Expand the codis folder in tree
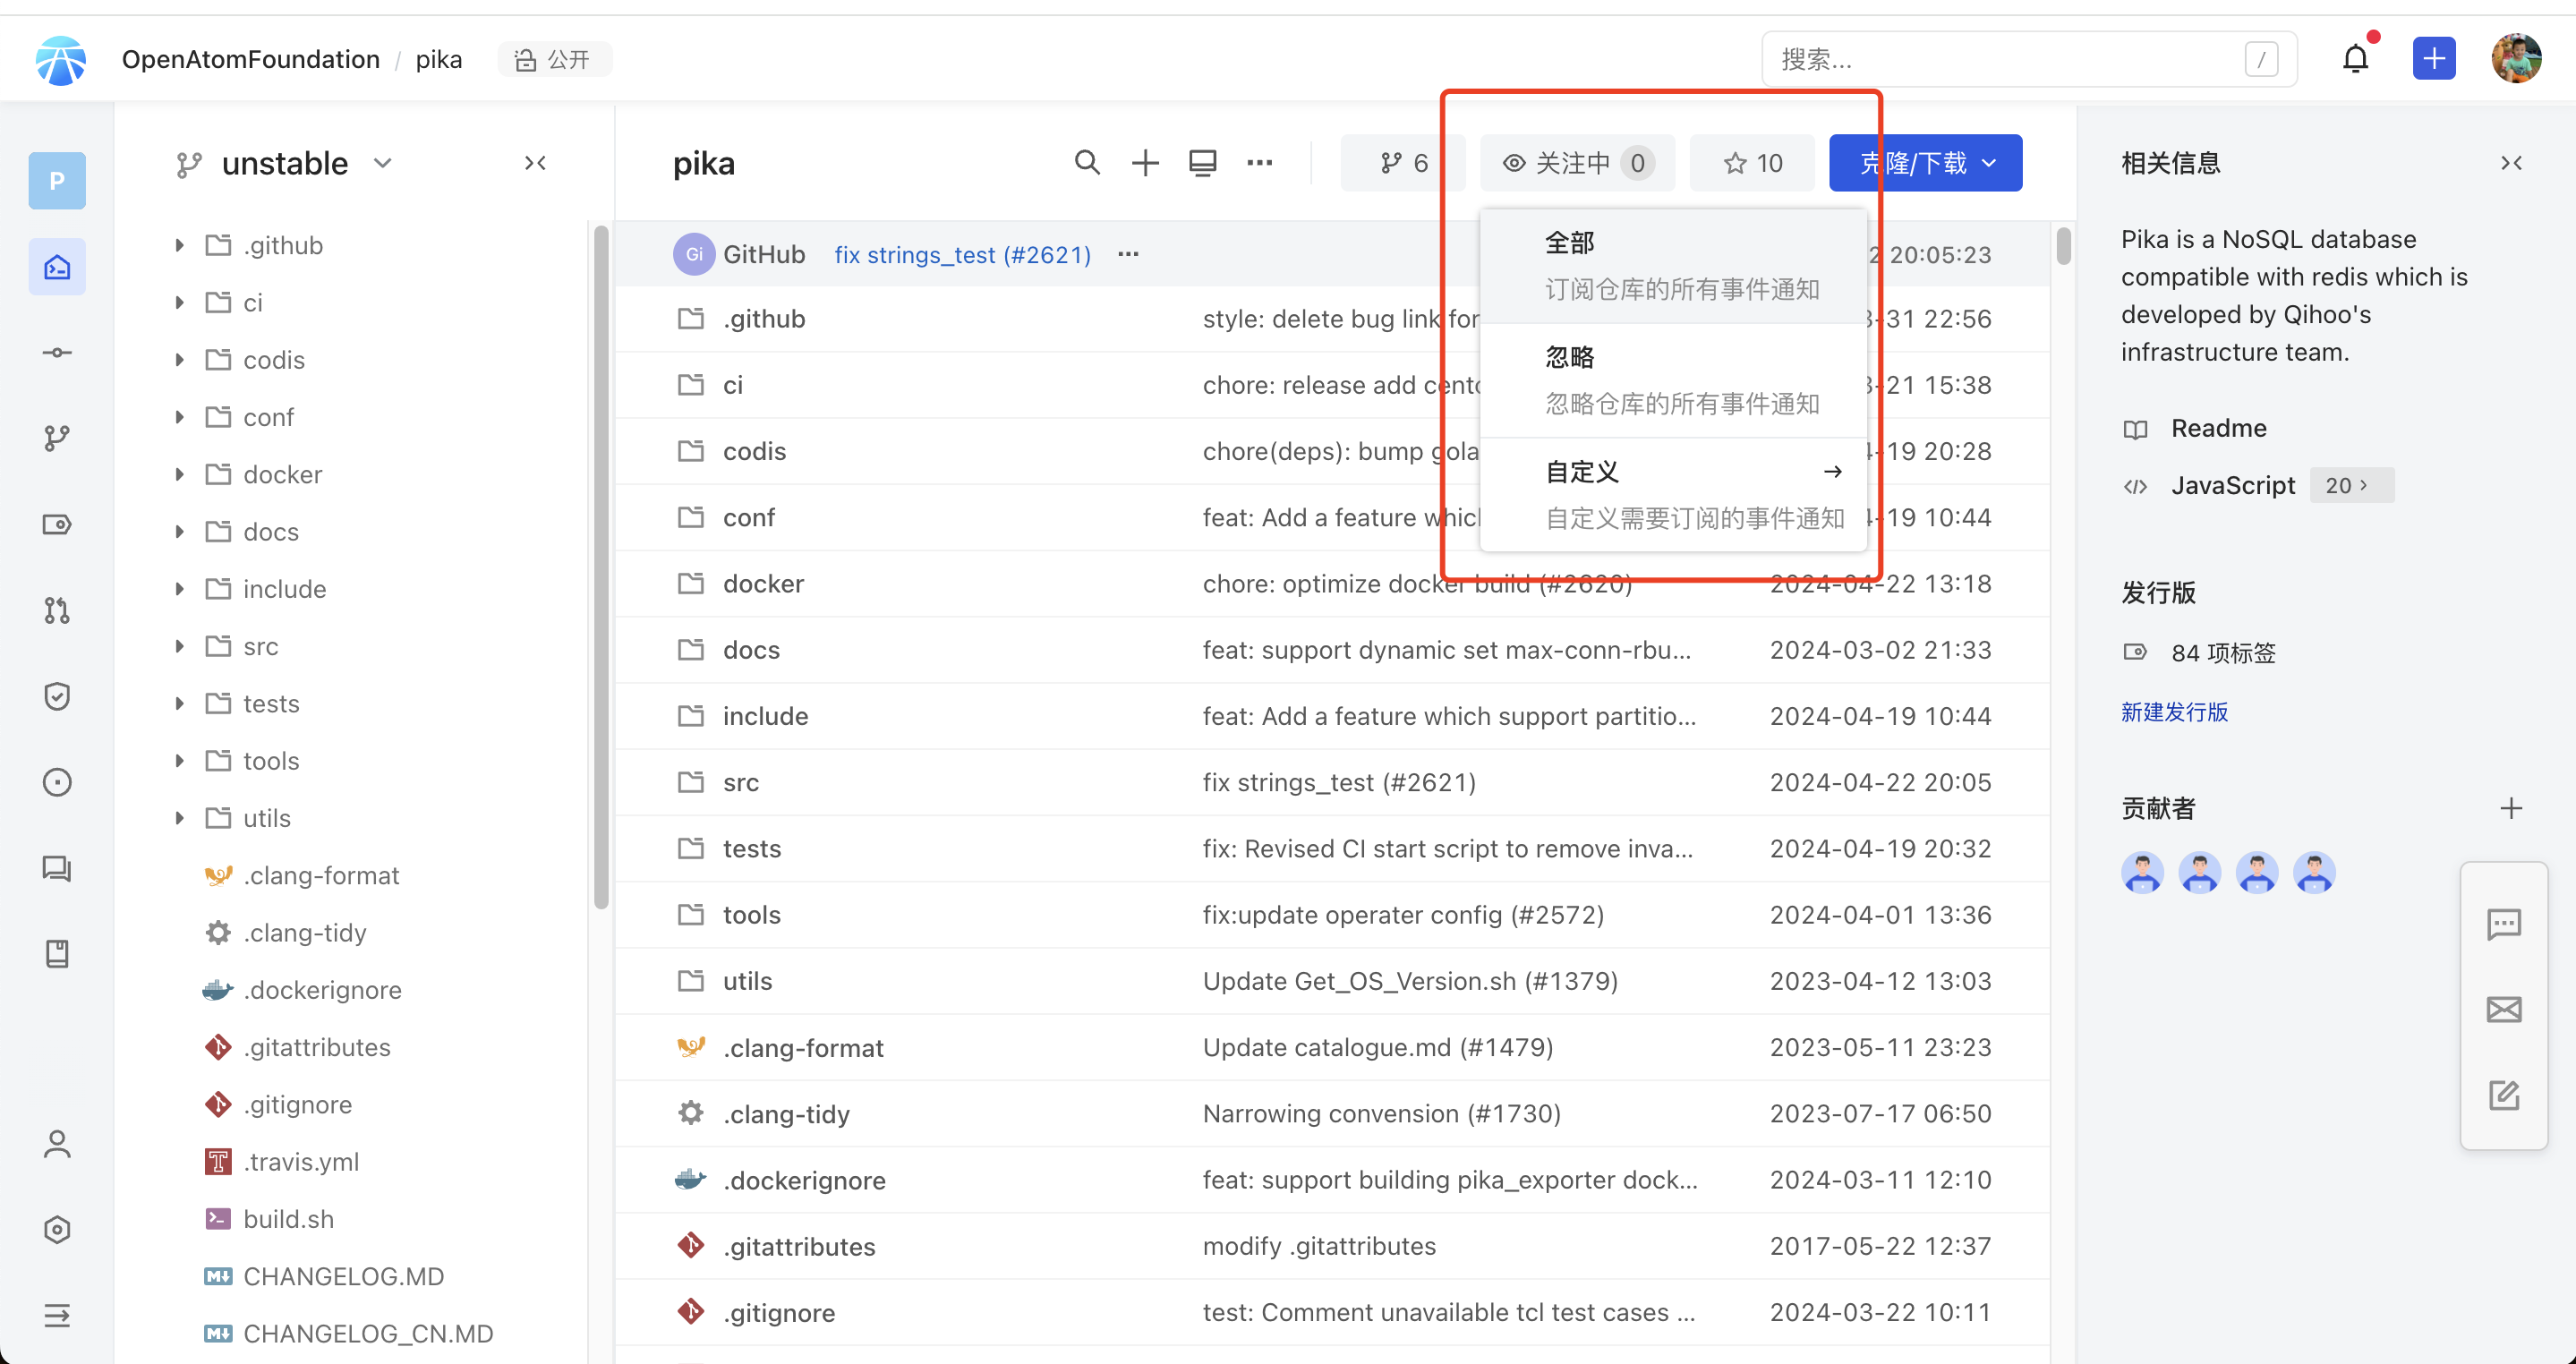The width and height of the screenshot is (2576, 1364). [179, 359]
